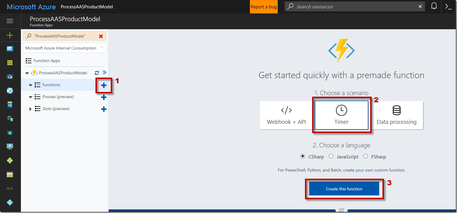457x213 pixels.
Task: Choose the Timer scenario tile
Action: (341, 115)
